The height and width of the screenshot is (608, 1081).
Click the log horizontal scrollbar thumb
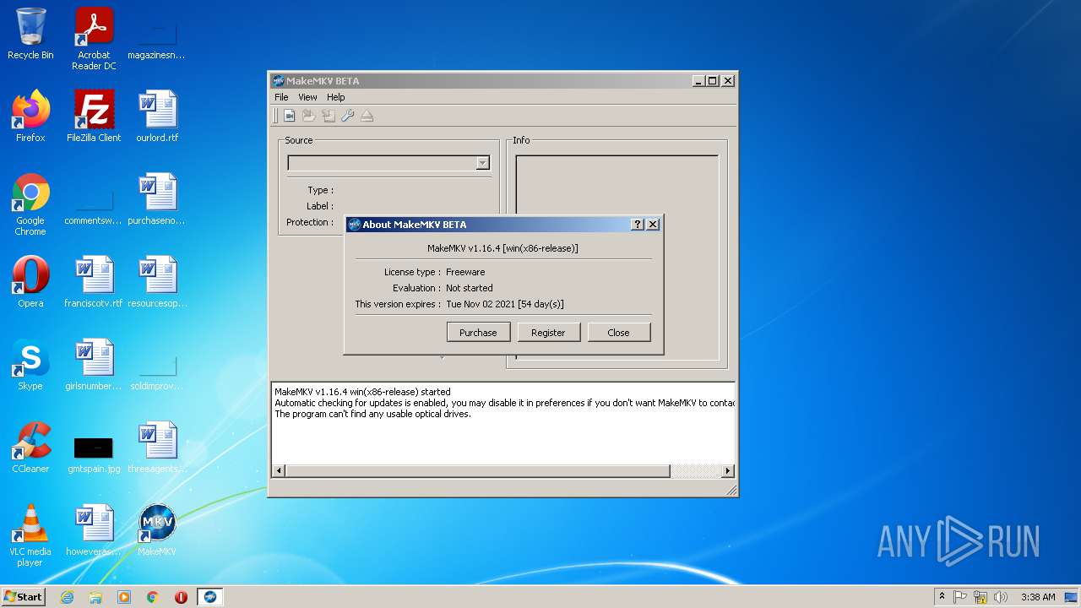click(x=478, y=471)
